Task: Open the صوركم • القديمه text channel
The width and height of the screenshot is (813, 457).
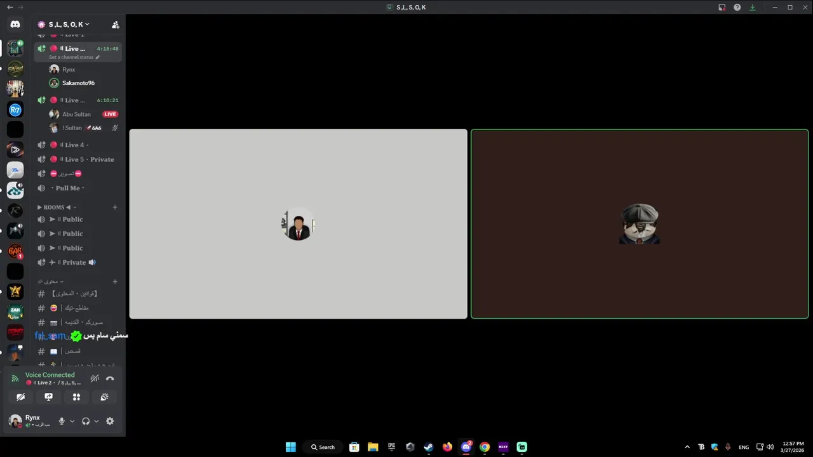Action: pyautogui.click(x=77, y=322)
